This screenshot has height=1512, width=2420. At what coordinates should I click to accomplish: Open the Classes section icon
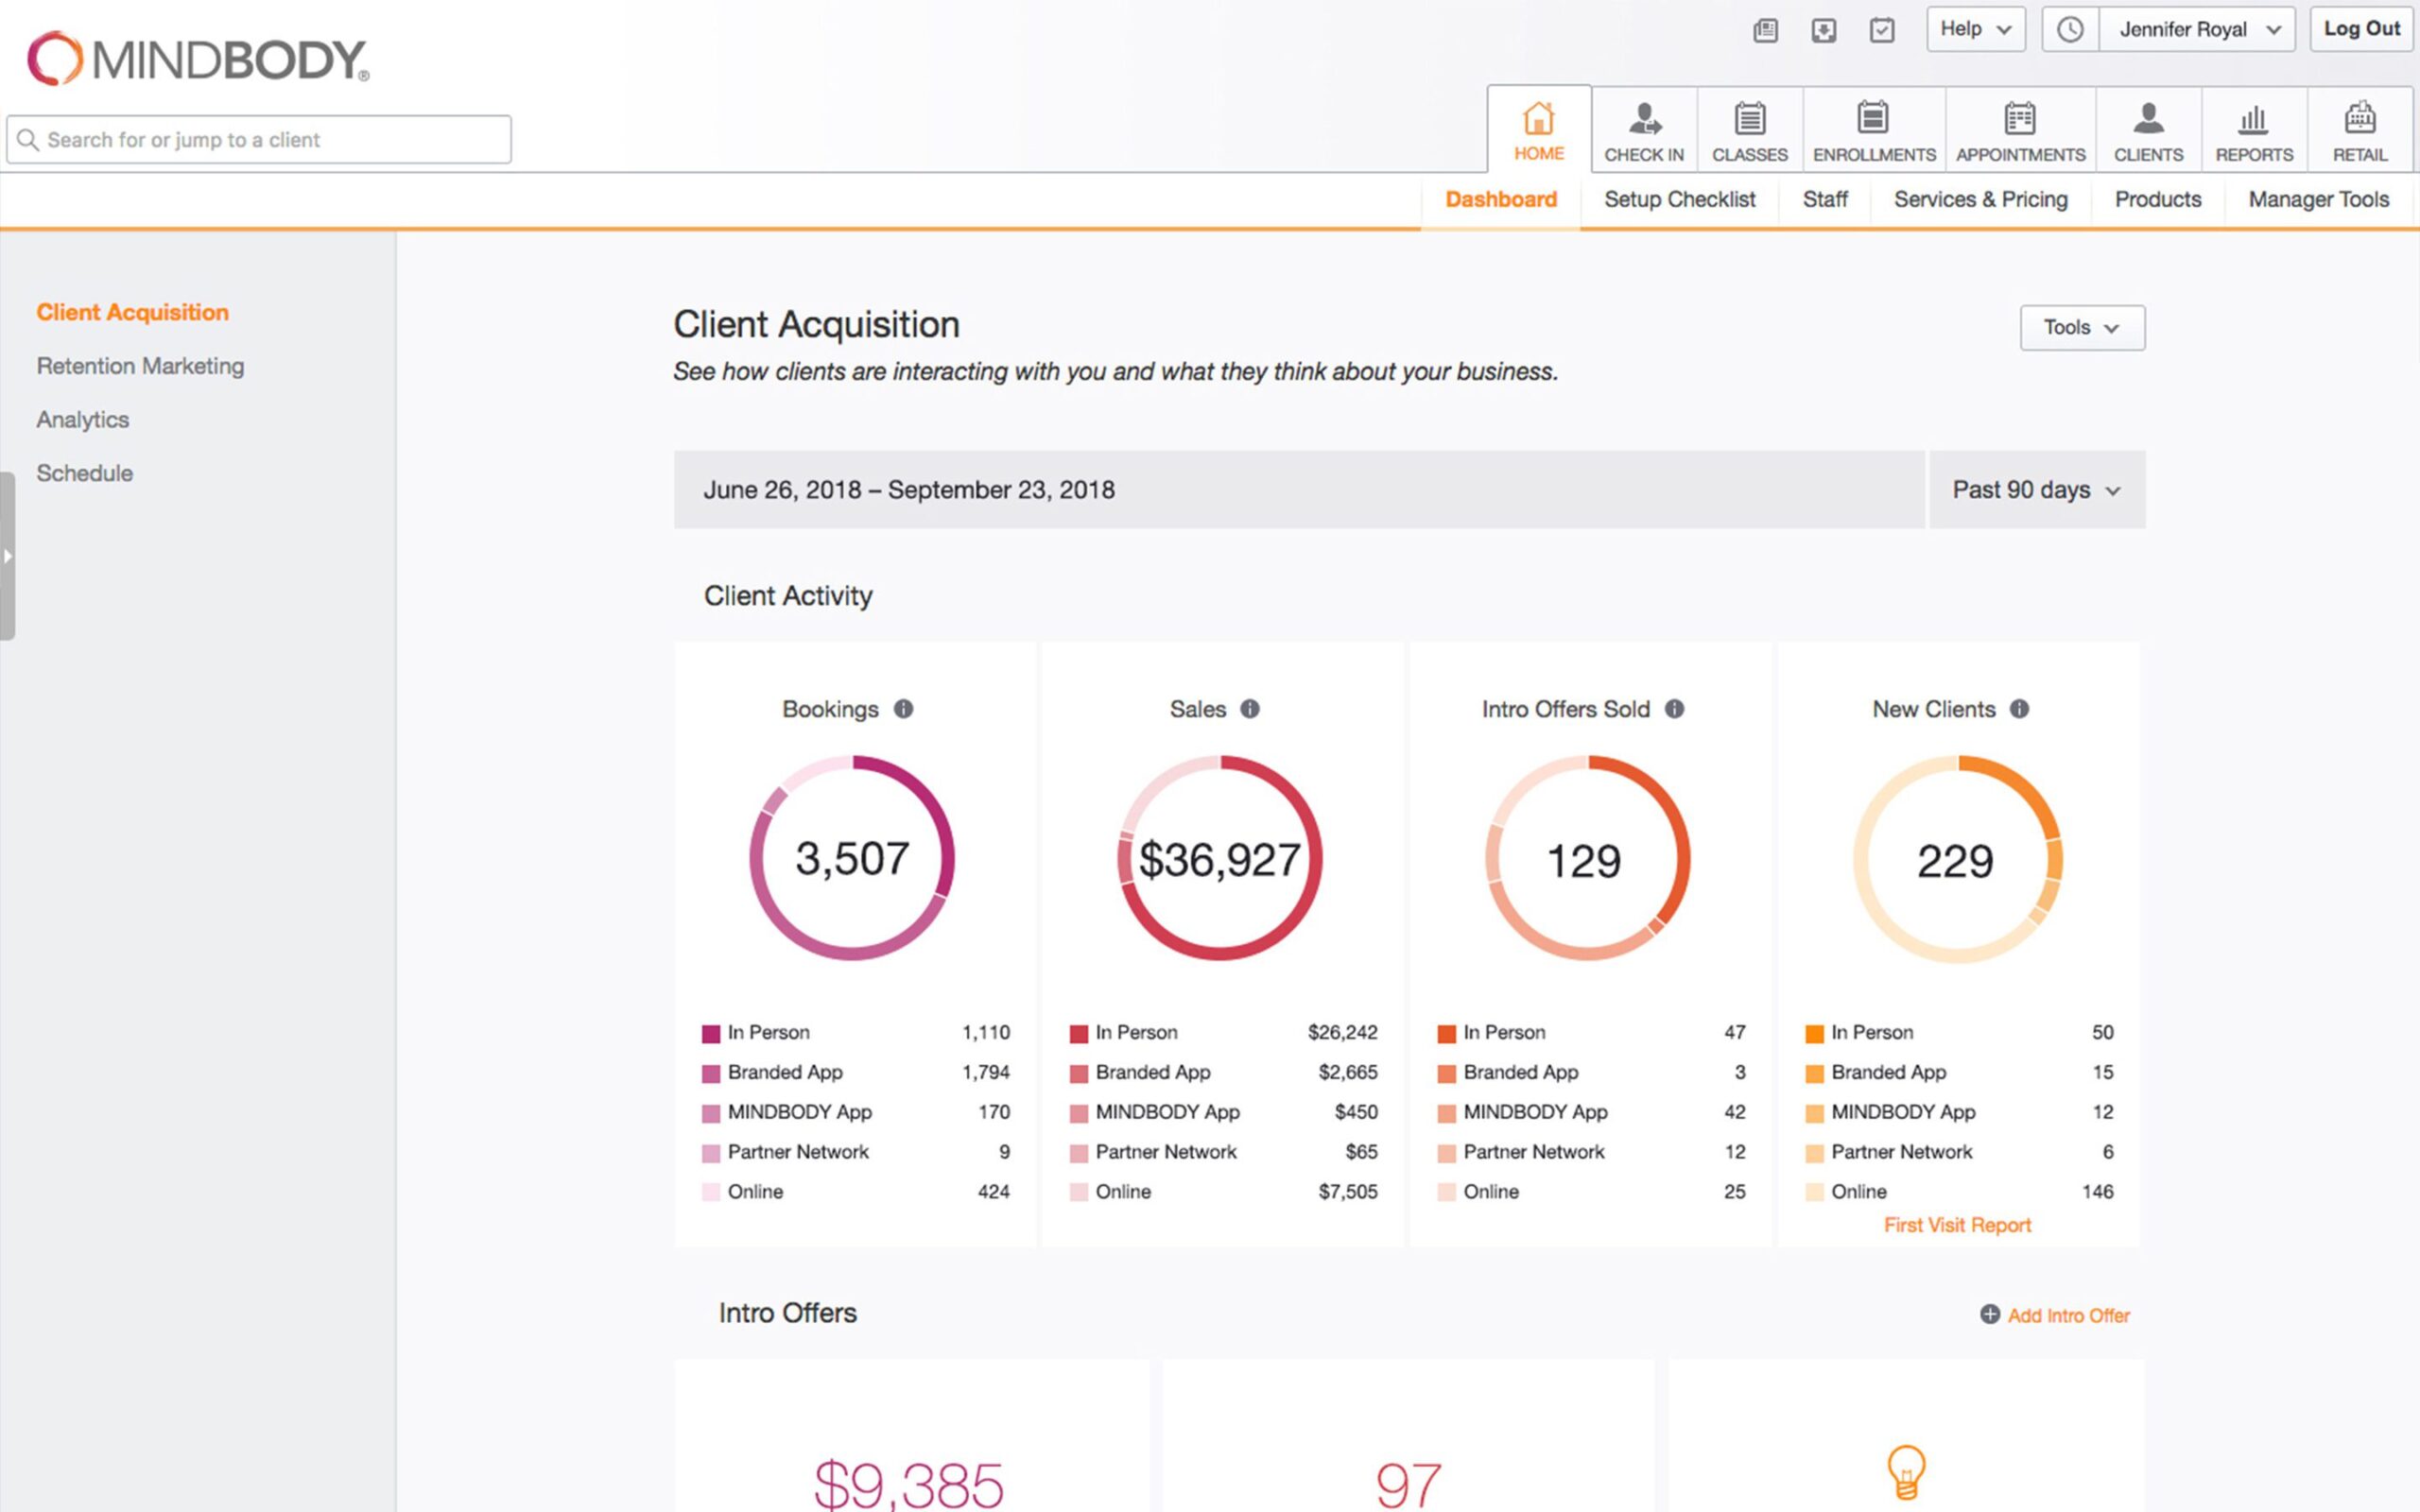tap(1749, 120)
